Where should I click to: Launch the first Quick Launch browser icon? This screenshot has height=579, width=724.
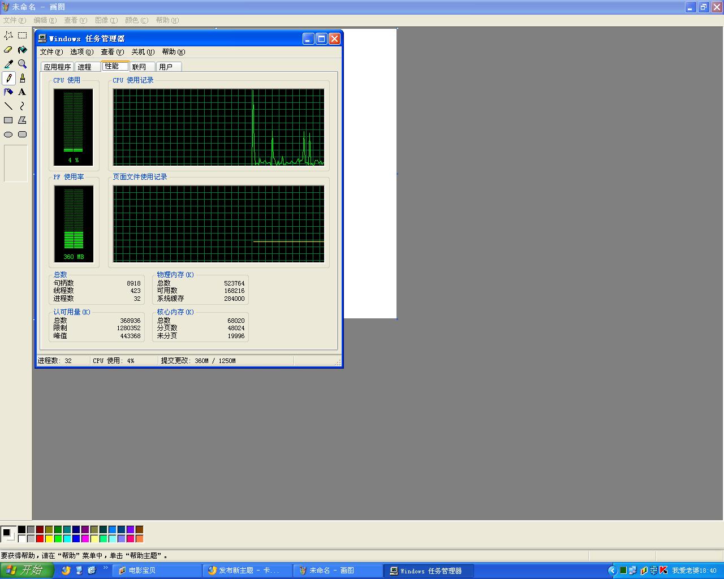pos(66,571)
